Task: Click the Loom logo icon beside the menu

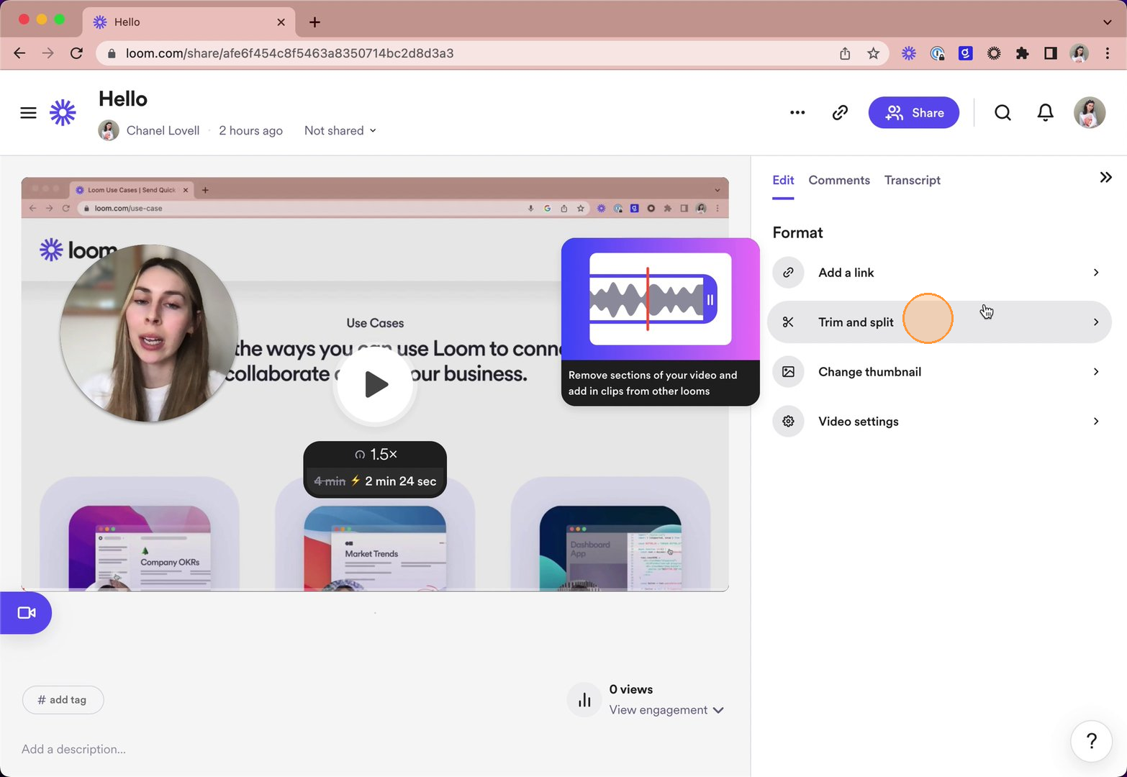Action: click(x=63, y=112)
